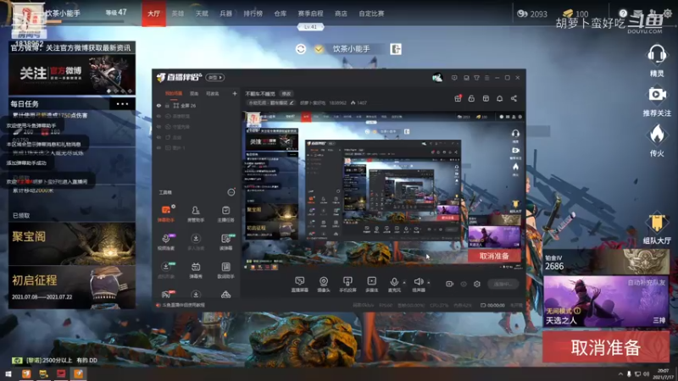Click the microphone icon in streaming companion
Image resolution: width=678 pixels, height=381 pixels.
click(394, 282)
